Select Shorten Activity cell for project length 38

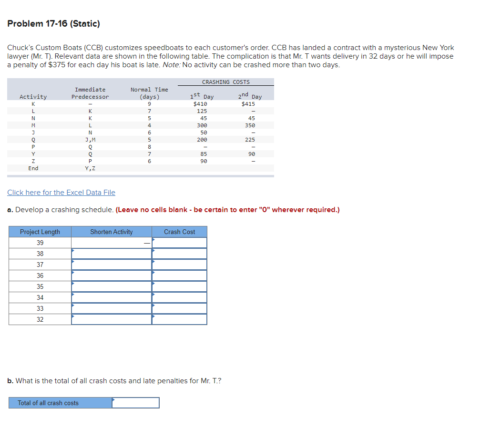[x=112, y=254]
